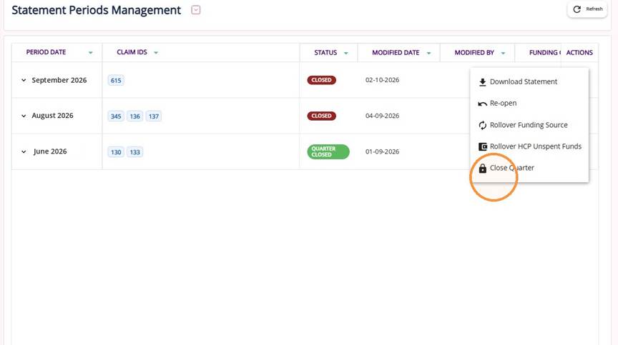Click the August 2026 period label
Image resolution: width=618 pixels, height=345 pixels.
coord(52,116)
